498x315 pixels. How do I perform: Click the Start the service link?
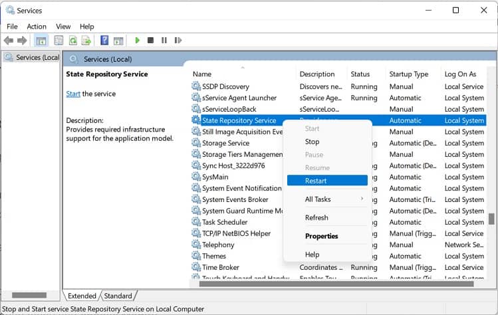[73, 94]
